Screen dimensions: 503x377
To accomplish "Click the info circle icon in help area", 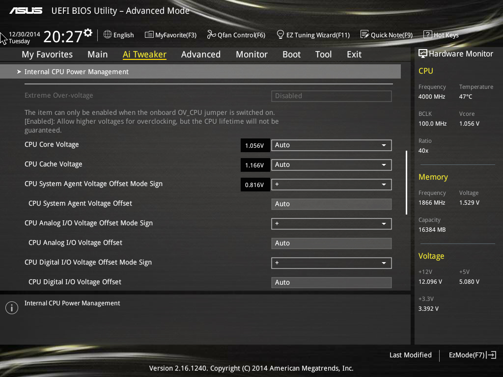I will pos(12,308).
